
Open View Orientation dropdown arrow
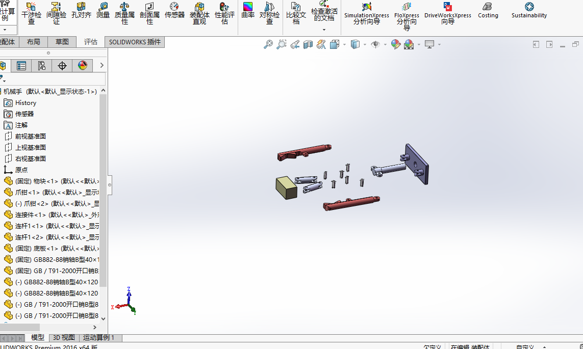pos(344,44)
